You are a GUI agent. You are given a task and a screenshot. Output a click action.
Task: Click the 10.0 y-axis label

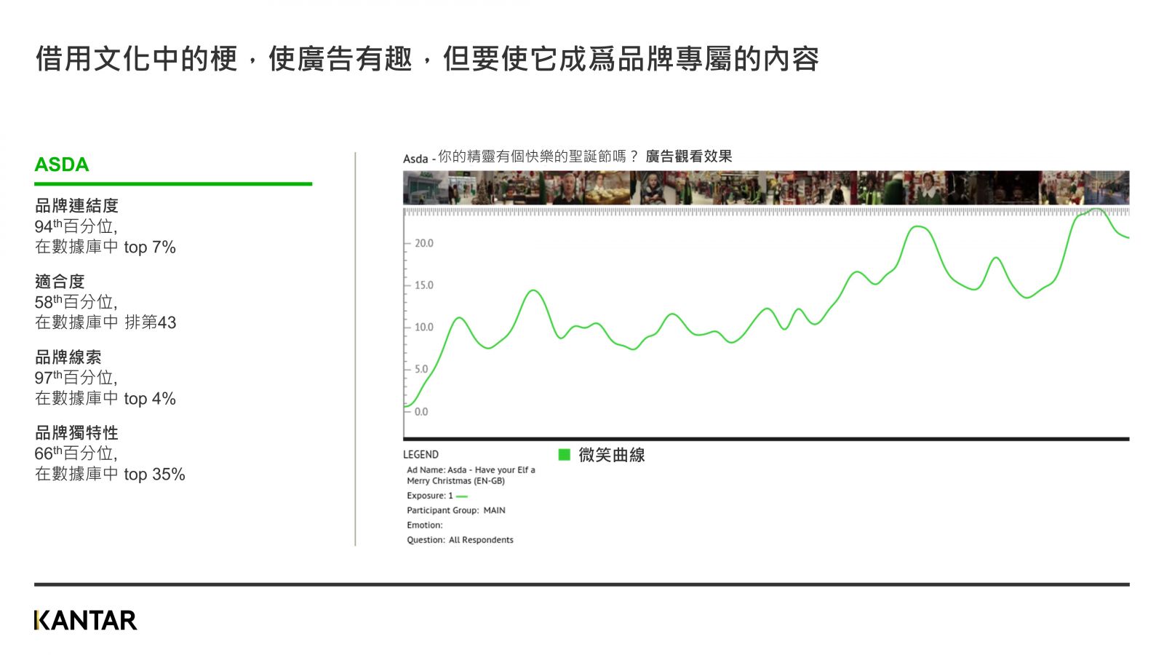[424, 327]
